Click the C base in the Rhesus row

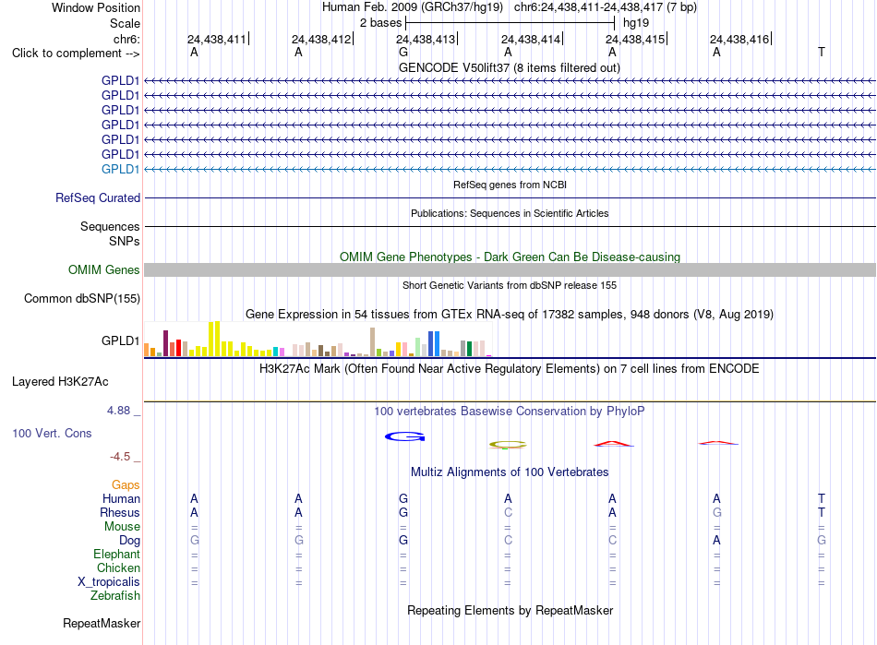pyautogui.click(x=508, y=512)
